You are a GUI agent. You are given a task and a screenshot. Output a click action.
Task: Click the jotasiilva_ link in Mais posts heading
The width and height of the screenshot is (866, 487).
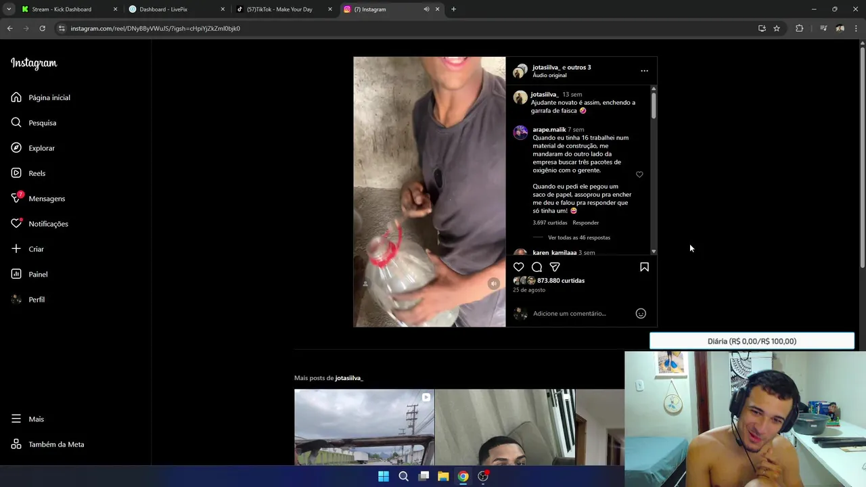(x=349, y=378)
